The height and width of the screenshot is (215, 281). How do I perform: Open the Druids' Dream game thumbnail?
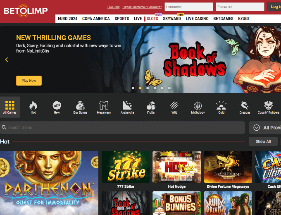point(228,203)
